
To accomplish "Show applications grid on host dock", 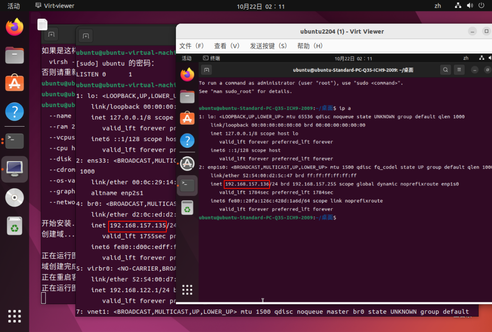I will coord(14,316).
